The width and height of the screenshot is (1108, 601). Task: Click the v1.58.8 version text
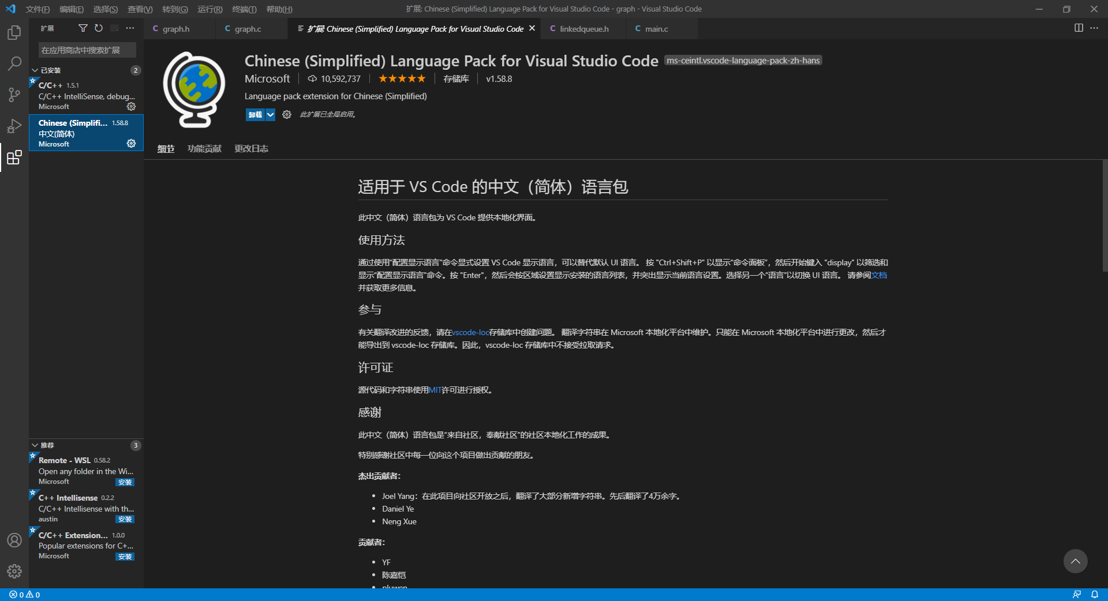coord(499,79)
